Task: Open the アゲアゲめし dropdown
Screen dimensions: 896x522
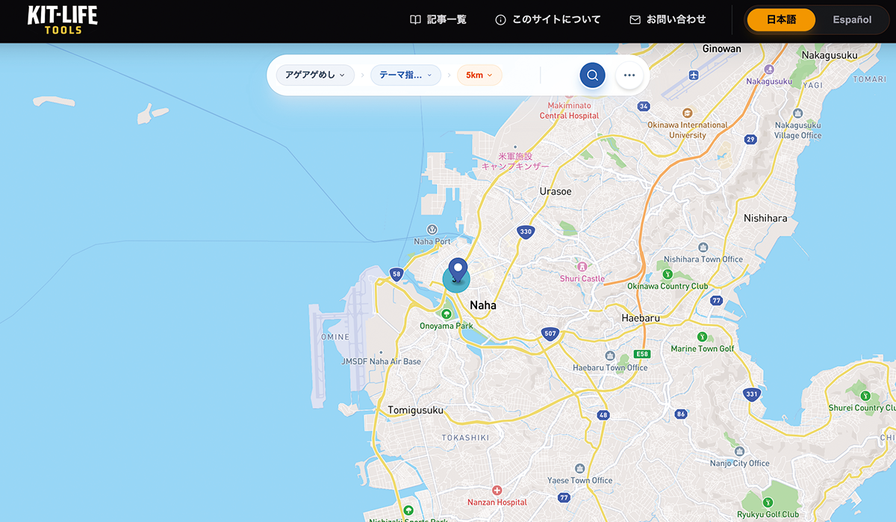Action: click(315, 75)
